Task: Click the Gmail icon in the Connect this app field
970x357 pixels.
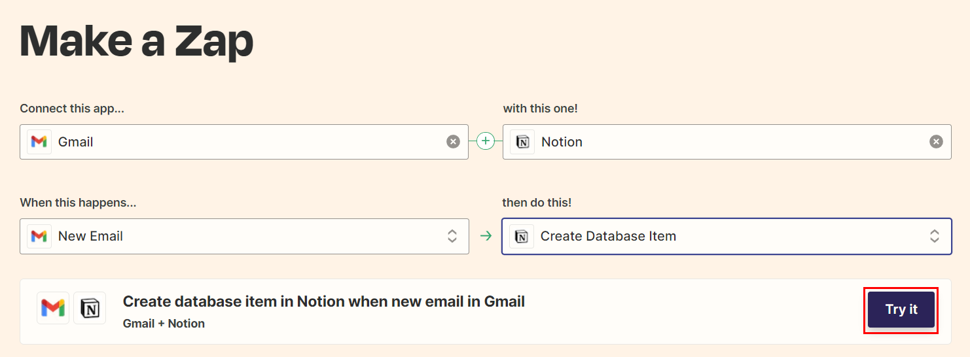Action: [x=39, y=142]
